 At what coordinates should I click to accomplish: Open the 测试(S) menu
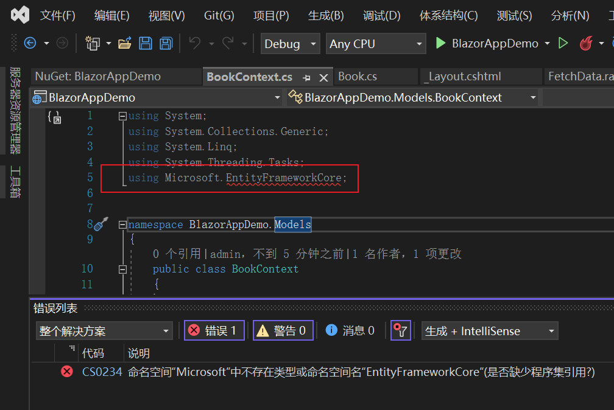point(514,15)
